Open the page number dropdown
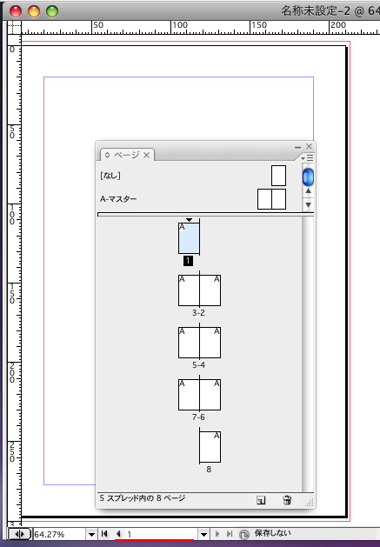380x547 pixels. coord(203,534)
